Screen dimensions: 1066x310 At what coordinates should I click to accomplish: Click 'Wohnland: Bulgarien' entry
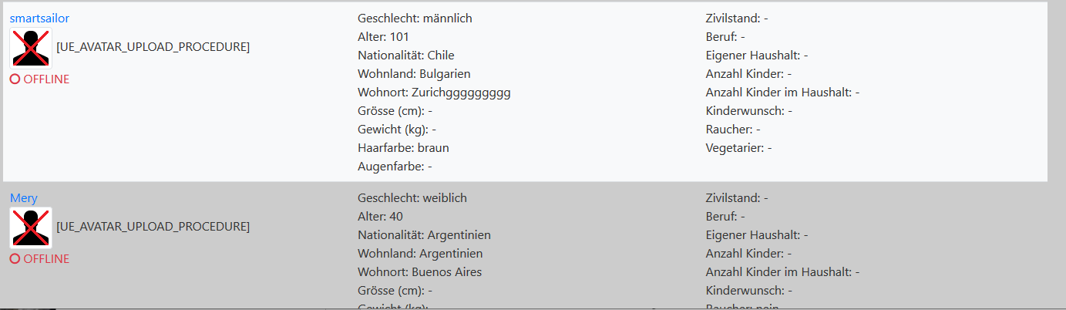[x=414, y=74]
